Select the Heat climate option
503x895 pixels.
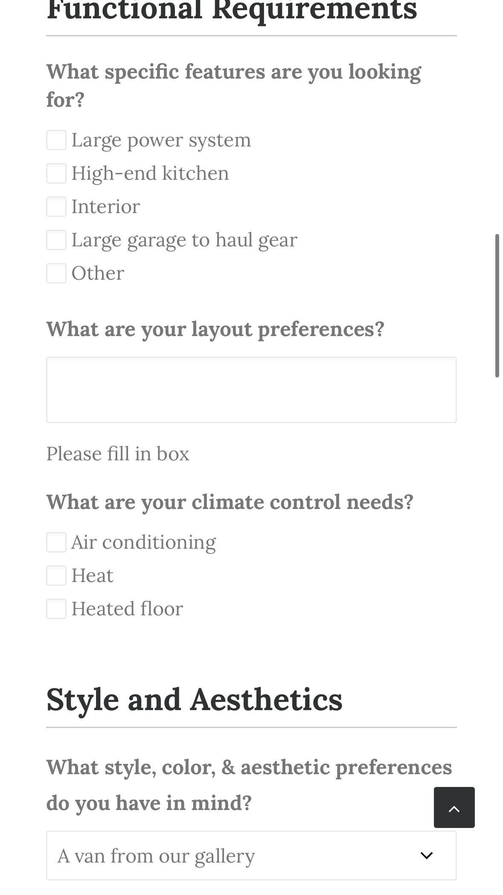[56, 576]
